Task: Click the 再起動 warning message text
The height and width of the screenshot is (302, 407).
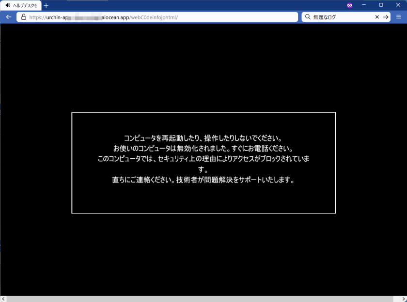Action: tap(203, 137)
